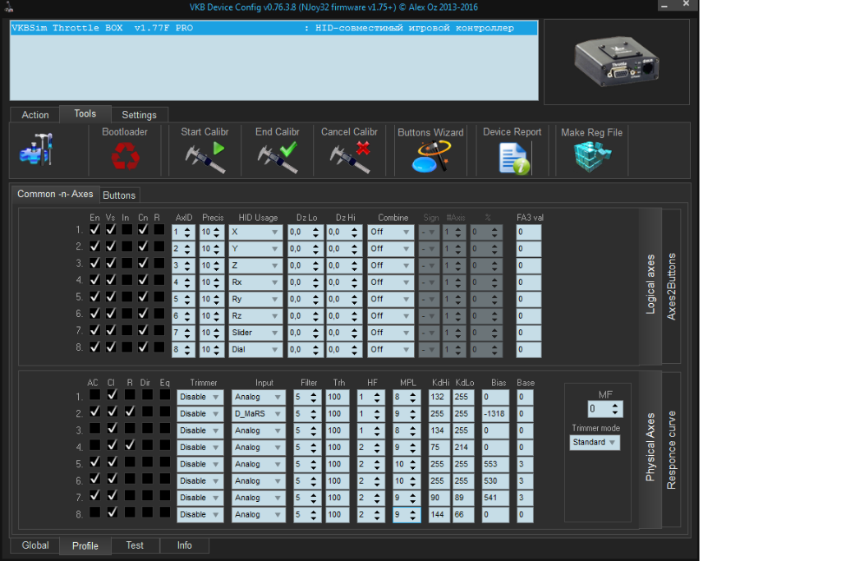Click KdLo field showing 66
The width and height of the screenshot is (841, 561).
coord(462,514)
